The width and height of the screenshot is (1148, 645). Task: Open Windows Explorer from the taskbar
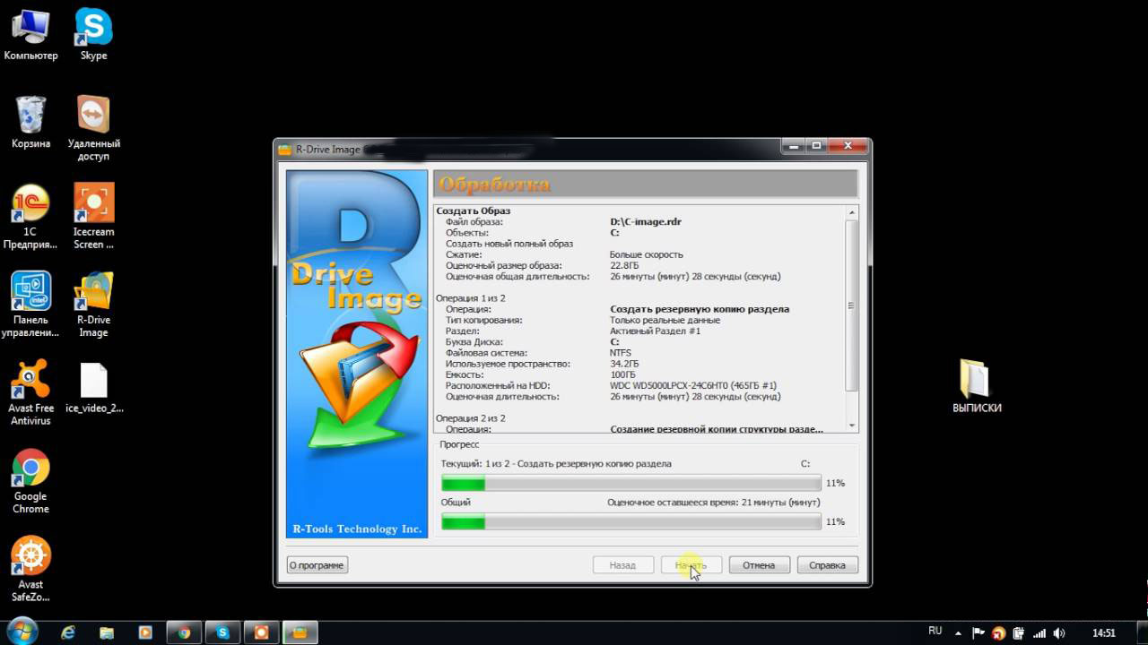(107, 632)
